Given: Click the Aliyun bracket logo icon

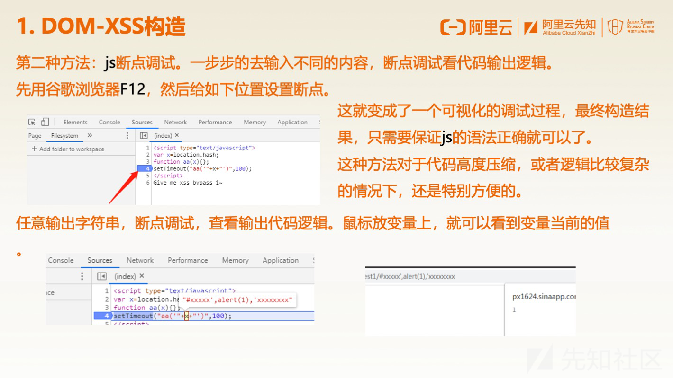Looking at the screenshot, I should (453, 28).
